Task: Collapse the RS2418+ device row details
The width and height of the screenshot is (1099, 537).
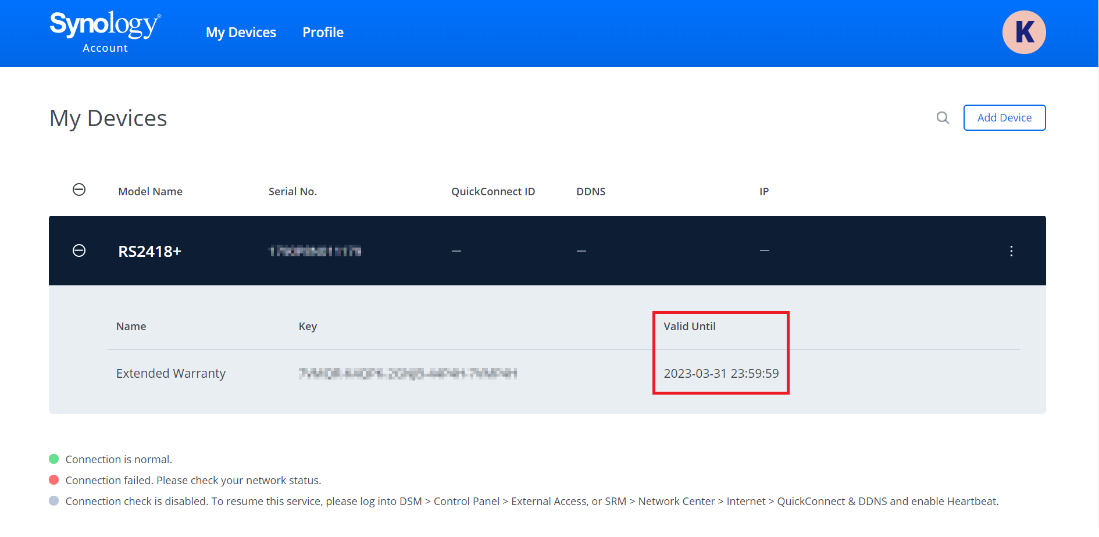Action: click(x=79, y=250)
